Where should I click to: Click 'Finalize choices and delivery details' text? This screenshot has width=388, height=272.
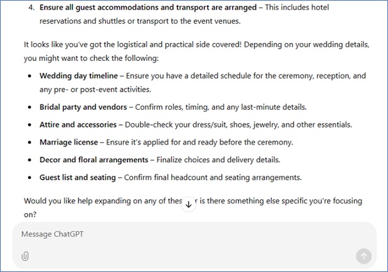pos(226,160)
